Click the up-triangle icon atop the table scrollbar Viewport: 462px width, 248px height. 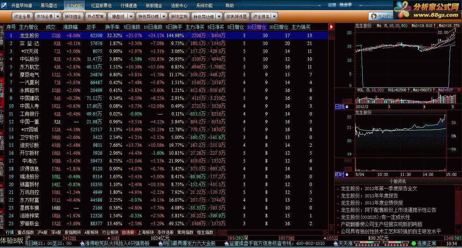(x=331, y=33)
